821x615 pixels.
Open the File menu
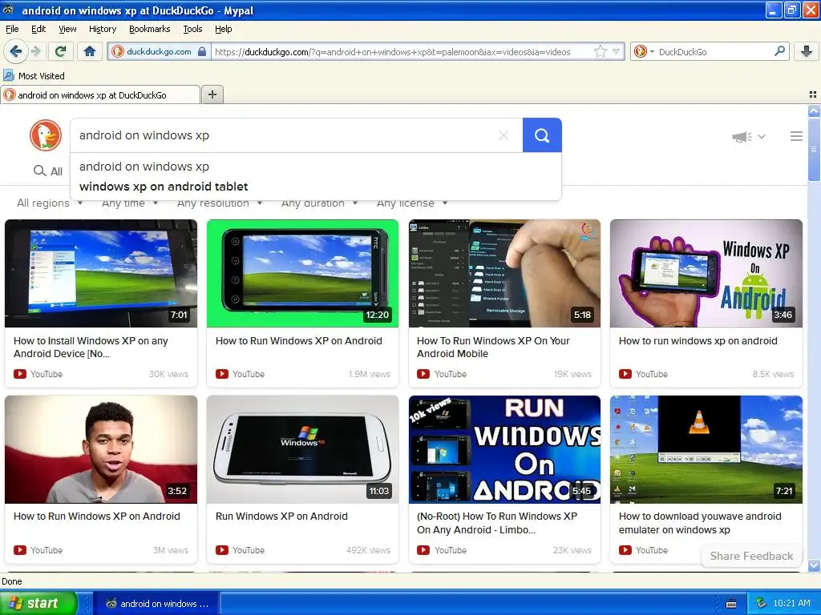click(12, 29)
